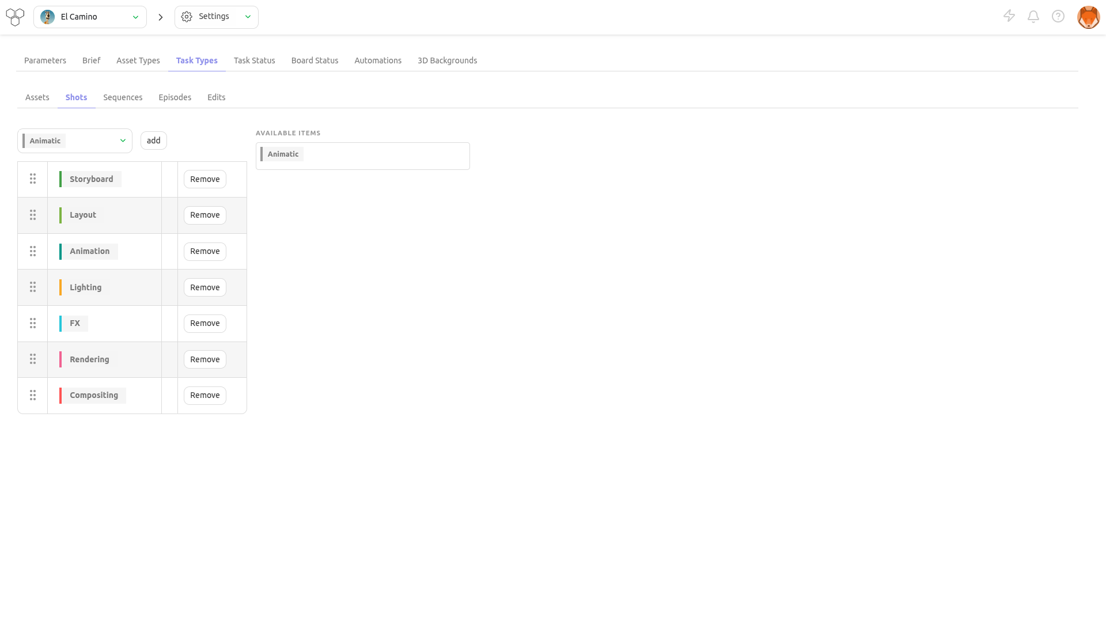The height and width of the screenshot is (622, 1106).
Task: Remove the Lighting task type
Action: [x=205, y=287]
